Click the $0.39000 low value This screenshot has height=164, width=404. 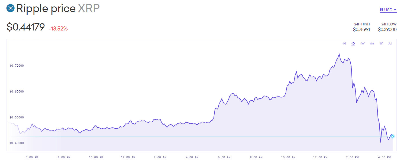pos(387,30)
